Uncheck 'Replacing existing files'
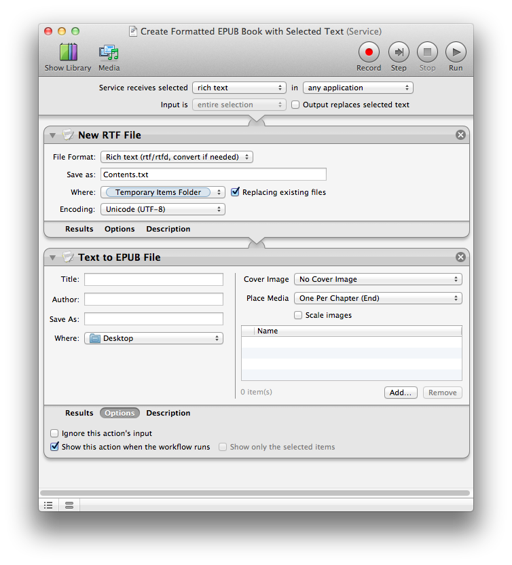The image size is (512, 565). (x=235, y=192)
